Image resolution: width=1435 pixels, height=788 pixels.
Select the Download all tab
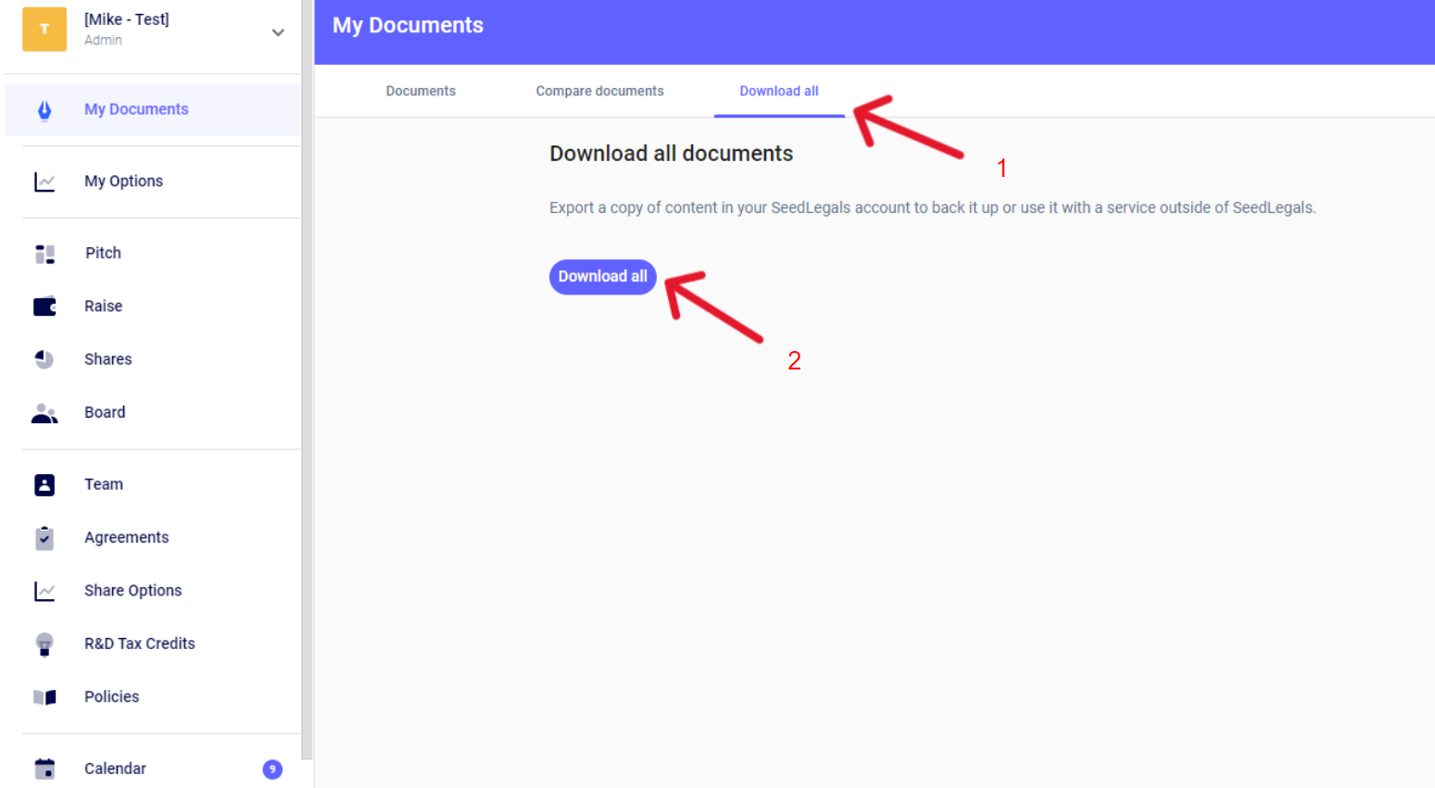(778, 91)
